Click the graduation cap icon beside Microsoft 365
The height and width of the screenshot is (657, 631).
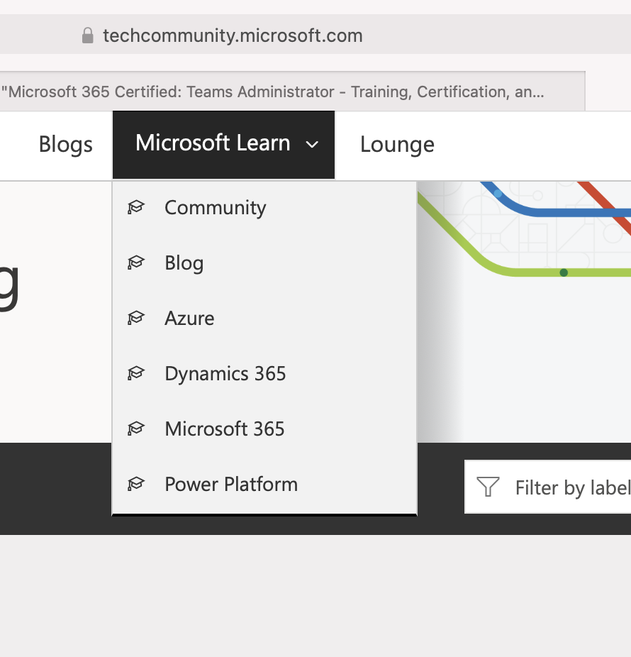pos(136,428)
